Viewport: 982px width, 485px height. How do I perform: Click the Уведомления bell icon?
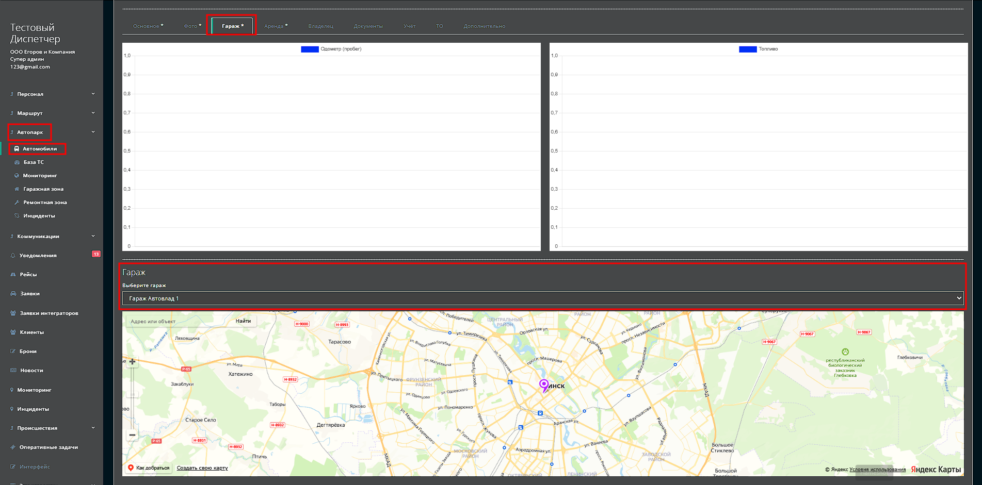click(13, 256)
